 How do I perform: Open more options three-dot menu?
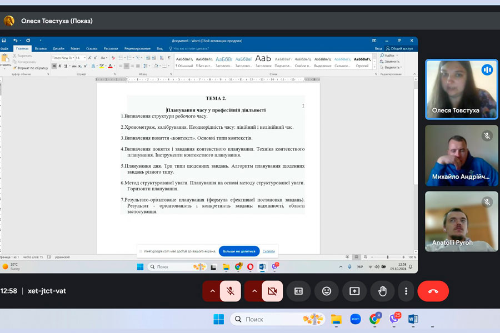(406, 291)
